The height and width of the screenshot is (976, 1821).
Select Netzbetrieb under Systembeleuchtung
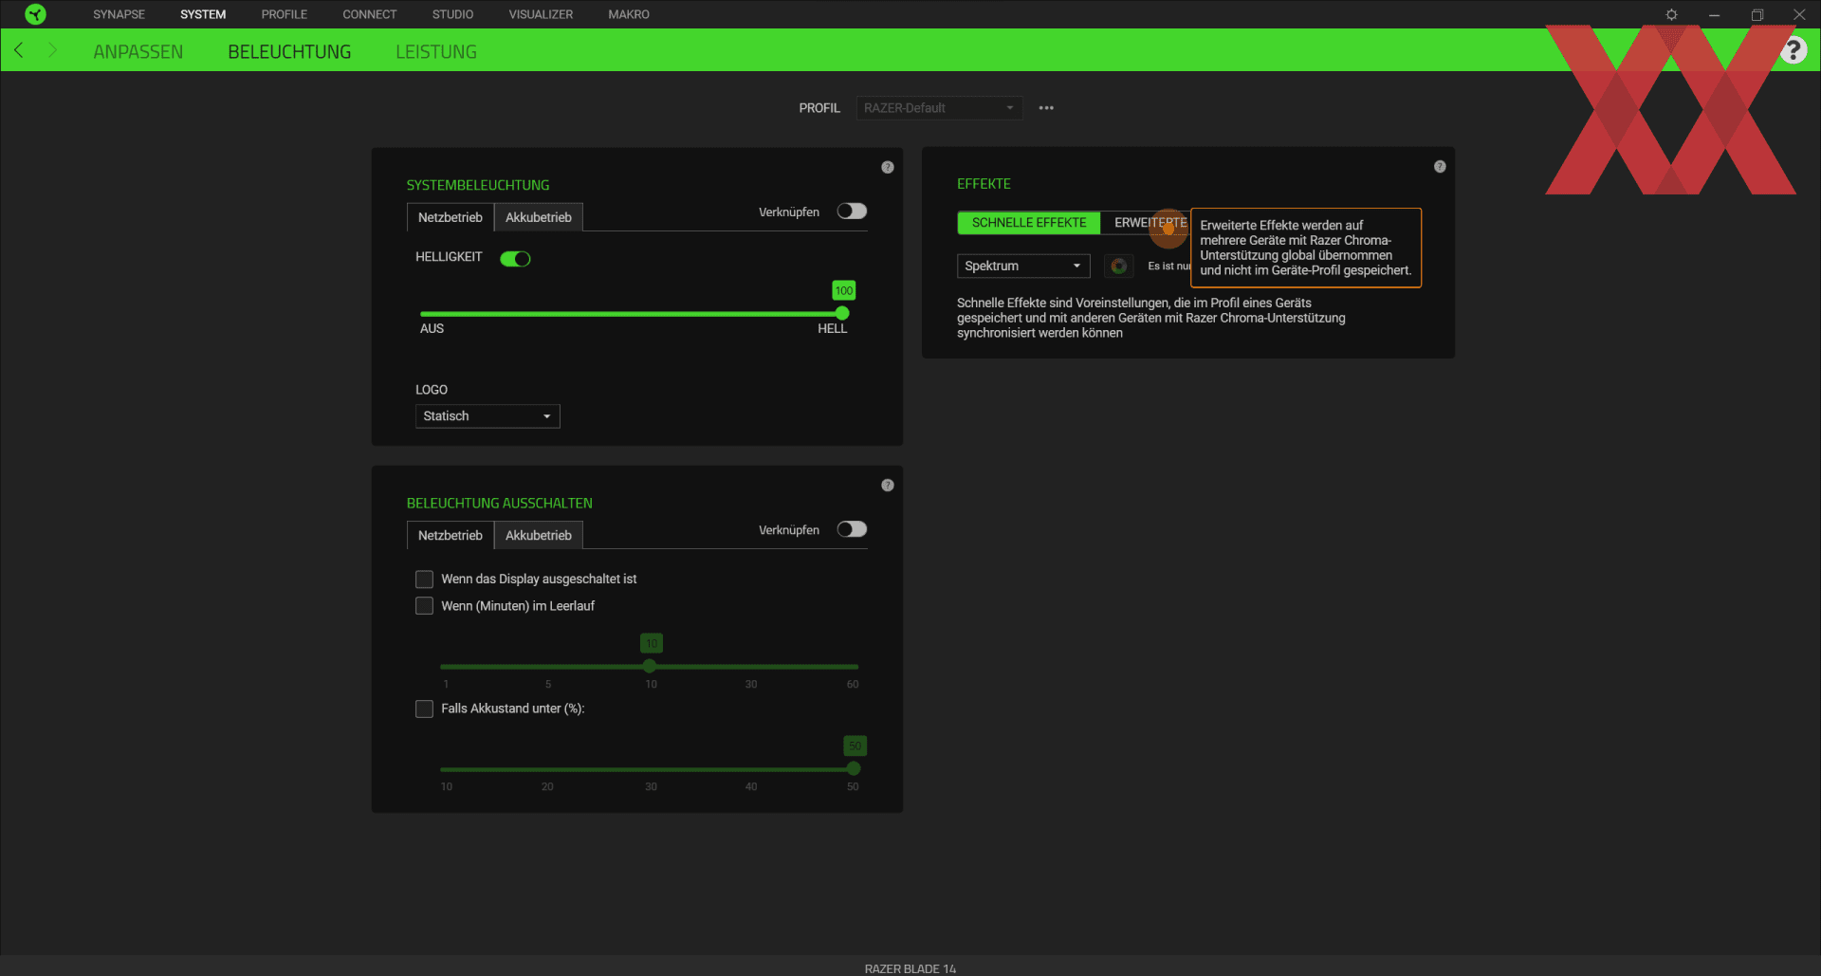click(x=451, y=217)
